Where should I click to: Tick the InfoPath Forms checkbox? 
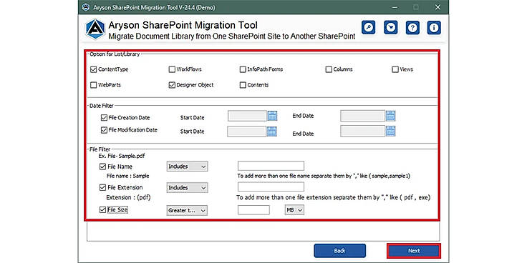point(243,69)
